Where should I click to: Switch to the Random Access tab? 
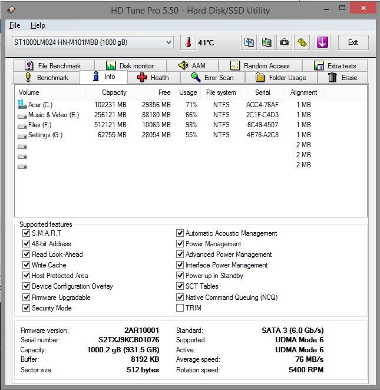pos(260,66)
